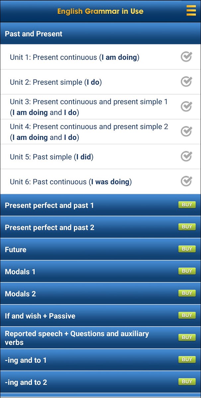Screen dimensions: 201x398
Task: Buy the Reported speech section
Action: coord(187,337)
